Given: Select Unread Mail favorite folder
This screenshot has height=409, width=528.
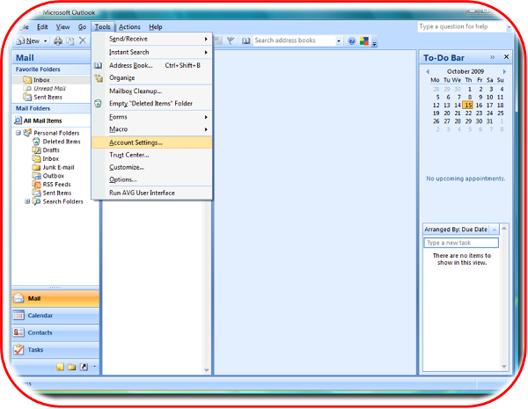Looking at the screenshot, I should click(x=49, y=89).
